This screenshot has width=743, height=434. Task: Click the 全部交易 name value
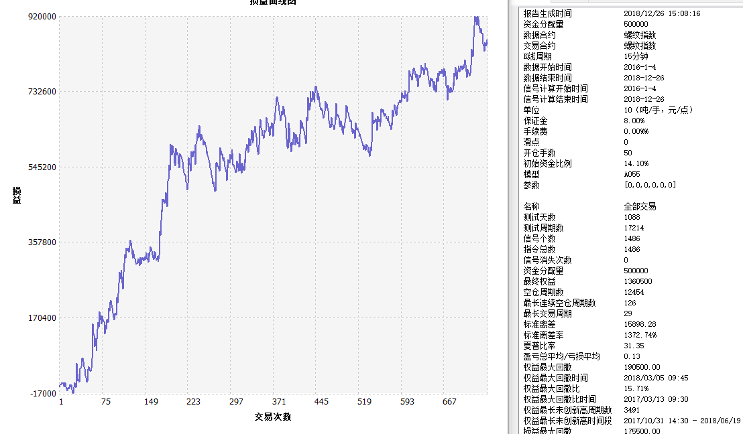640,206
